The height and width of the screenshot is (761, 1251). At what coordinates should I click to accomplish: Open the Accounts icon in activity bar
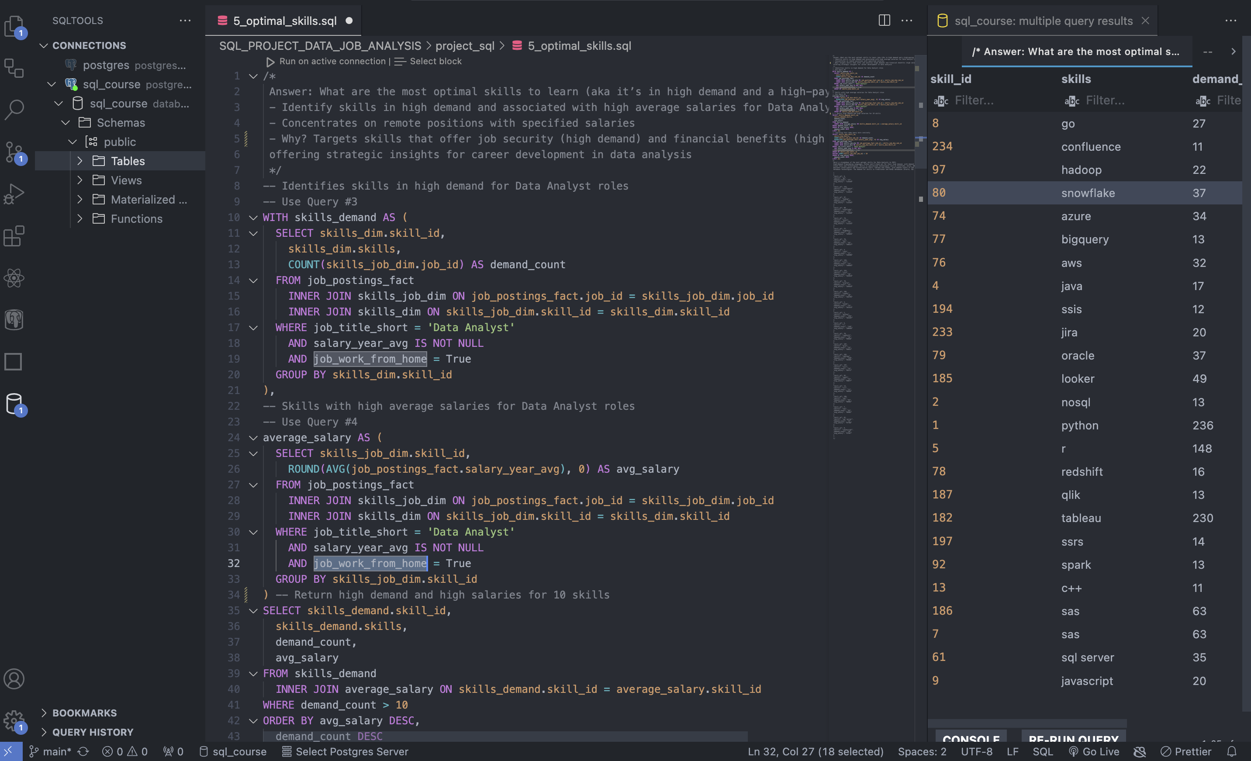coord(14,679)
